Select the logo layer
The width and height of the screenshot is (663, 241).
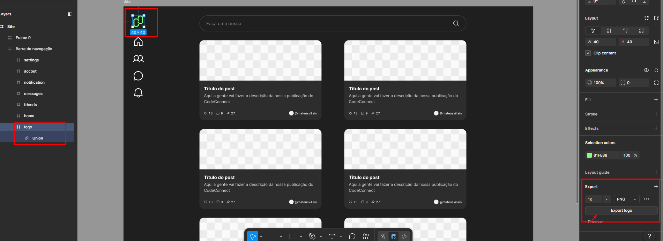click(28, 127)
